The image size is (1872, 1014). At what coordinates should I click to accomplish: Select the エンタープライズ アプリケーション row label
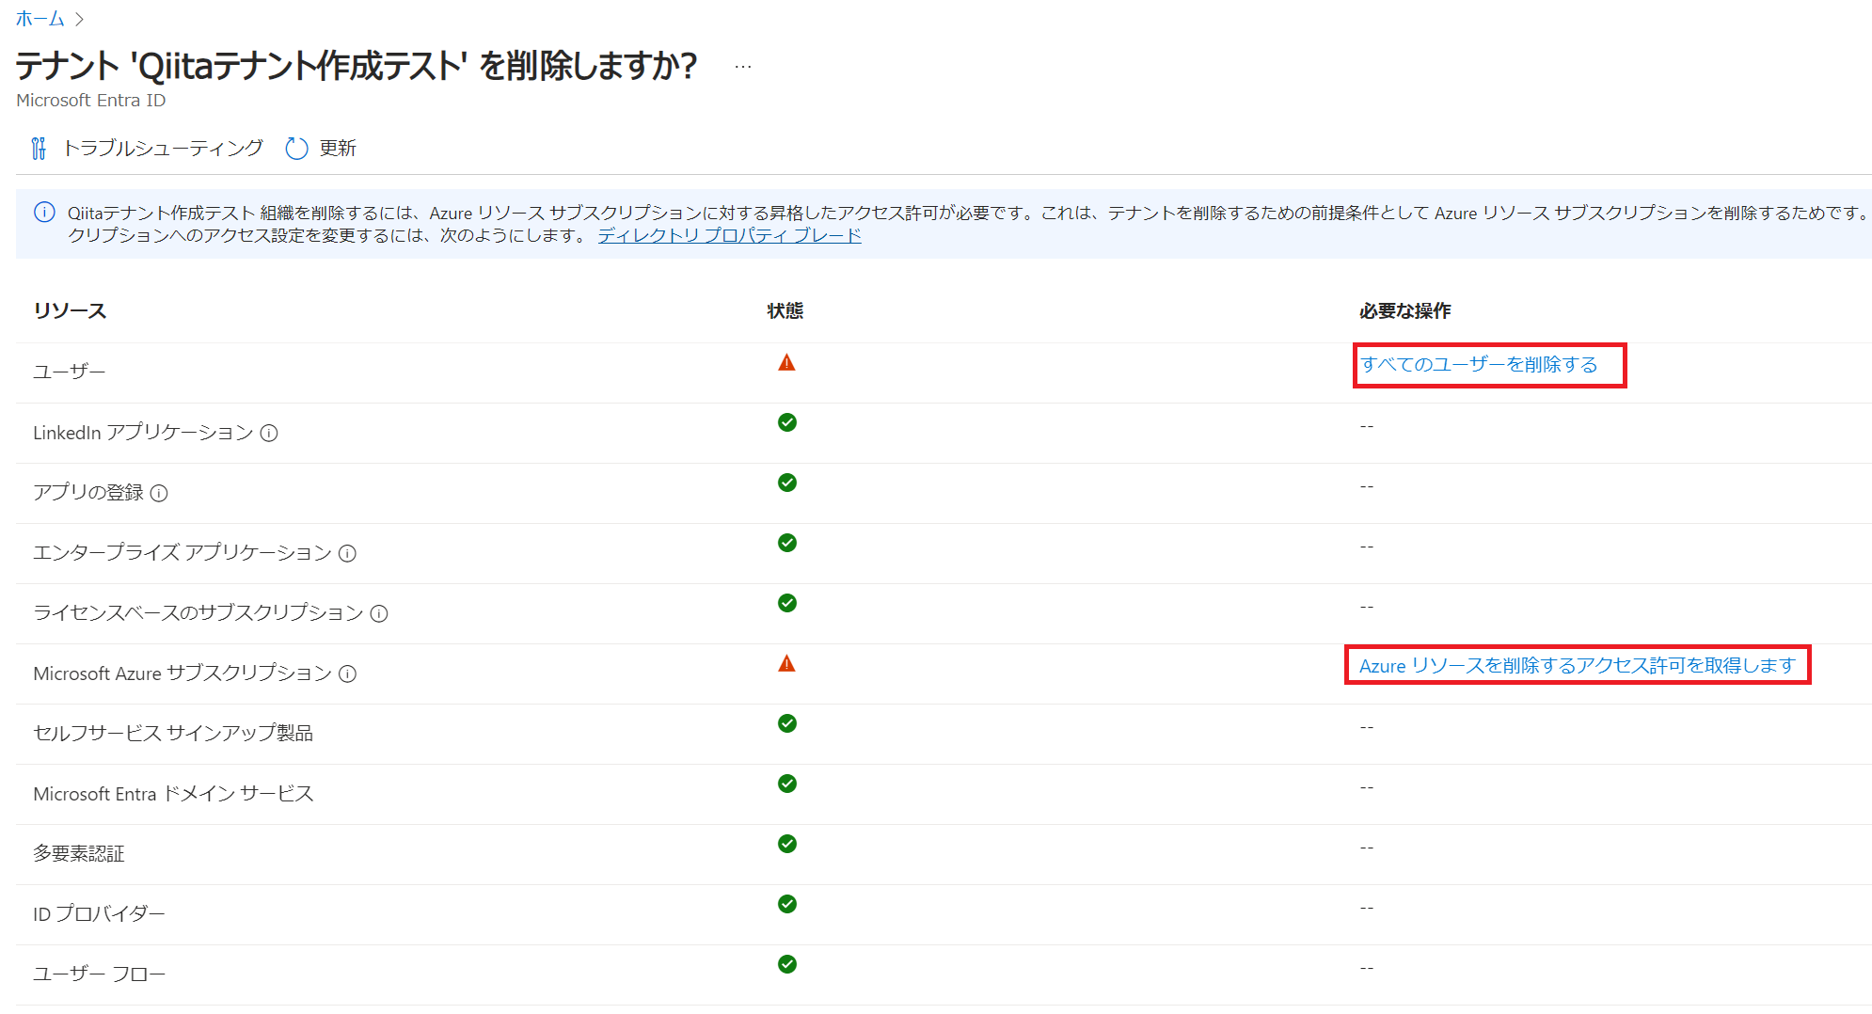[182, 552]
